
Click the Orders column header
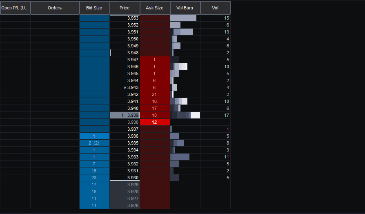tap(55, 8)
